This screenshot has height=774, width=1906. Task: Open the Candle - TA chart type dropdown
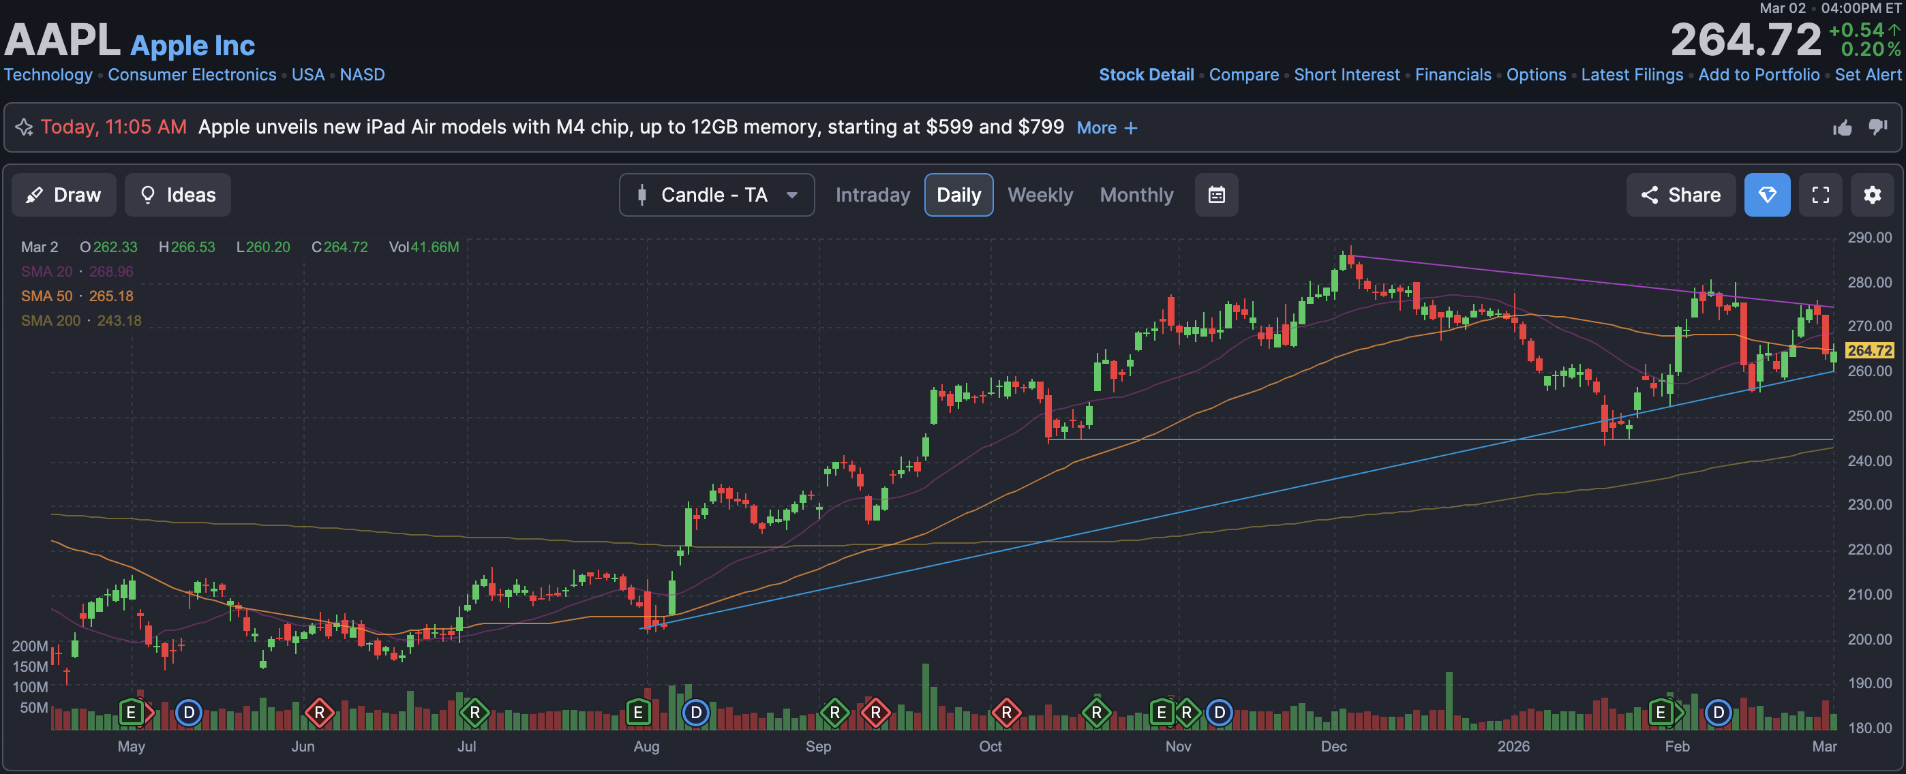(716, 195)
